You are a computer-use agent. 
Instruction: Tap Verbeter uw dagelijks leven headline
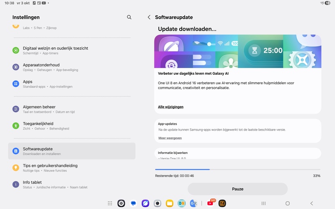(193, 73)
